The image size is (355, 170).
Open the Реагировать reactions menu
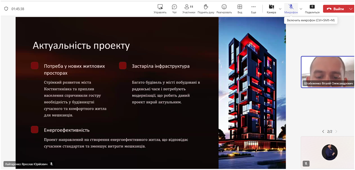[224, 8]
